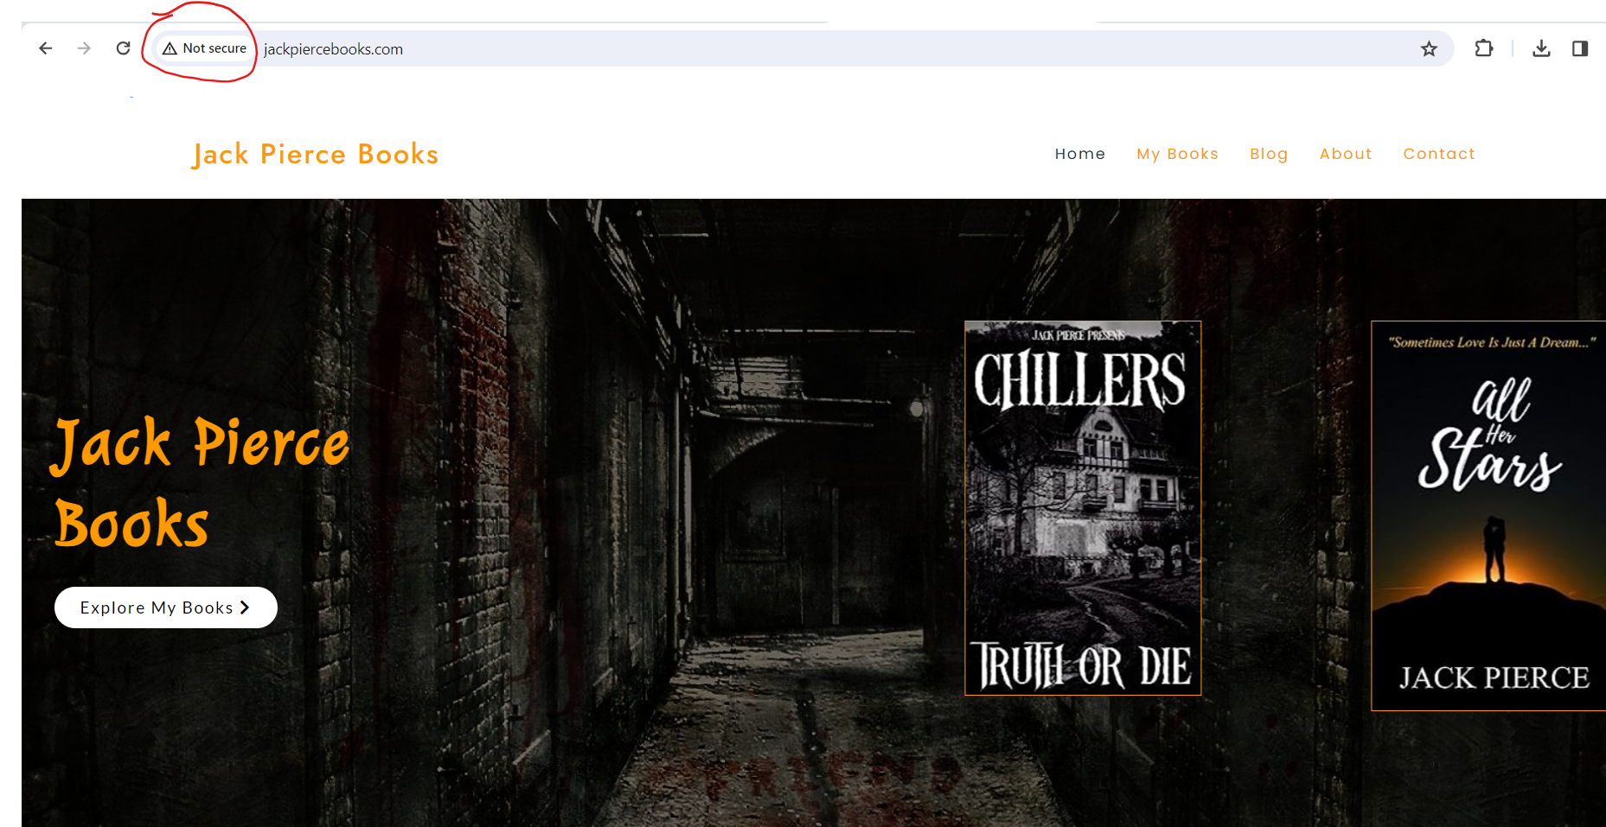Open the extensions puzzle icon

1484,48
